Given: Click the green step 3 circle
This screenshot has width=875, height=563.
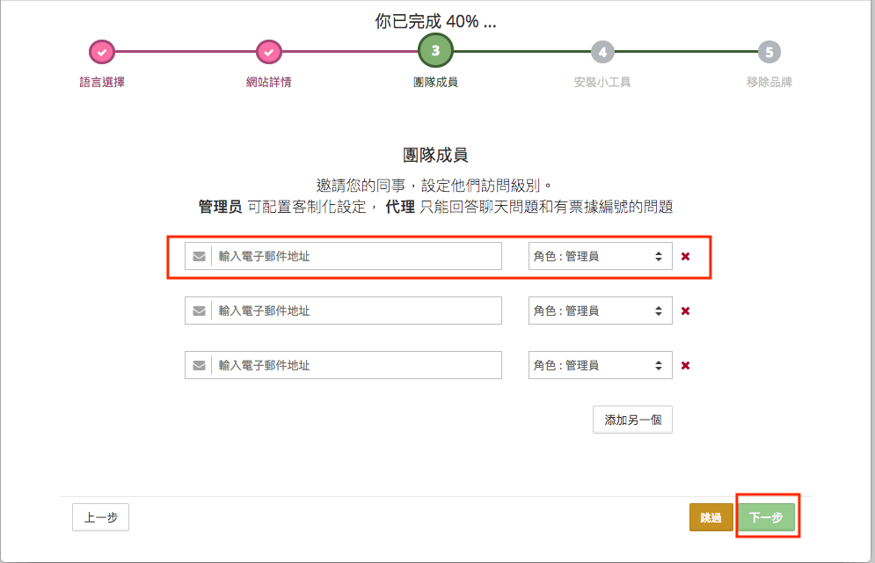Looking at the screenshot, I should tap(435, 51).
